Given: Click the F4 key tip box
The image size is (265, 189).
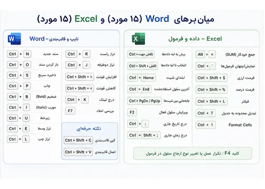Looking at the screenshot, I should click(x=192, y=153).
